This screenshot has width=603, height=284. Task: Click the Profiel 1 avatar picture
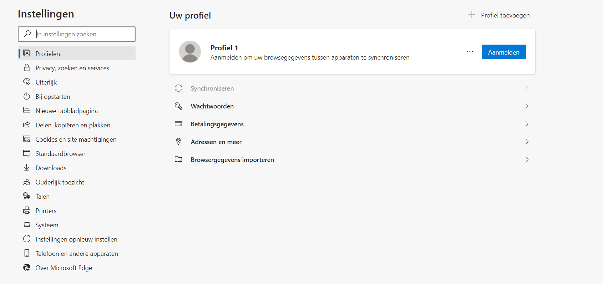[190, 52]
